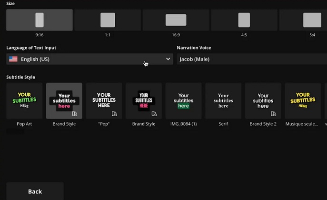Select the Pop Art subtitle style
Image resolution: width=327 pixels, height=200 pixels.
(24, 101)
